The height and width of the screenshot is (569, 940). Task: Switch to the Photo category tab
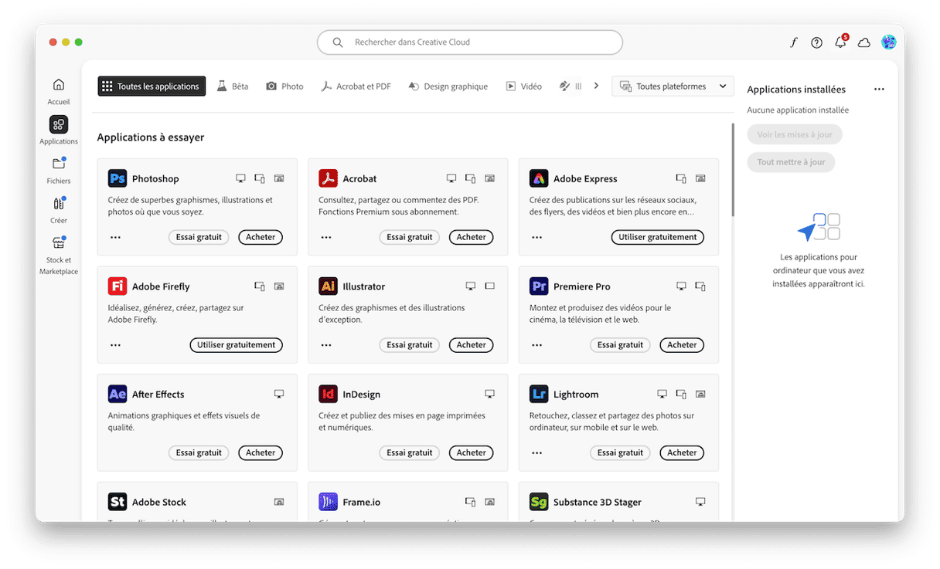point(284,86)
